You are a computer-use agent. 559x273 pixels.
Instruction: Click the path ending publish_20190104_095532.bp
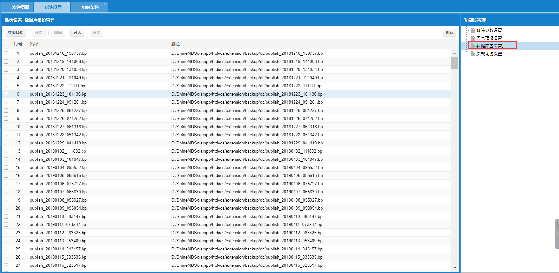pyautogui.click(x=247, y=167)
